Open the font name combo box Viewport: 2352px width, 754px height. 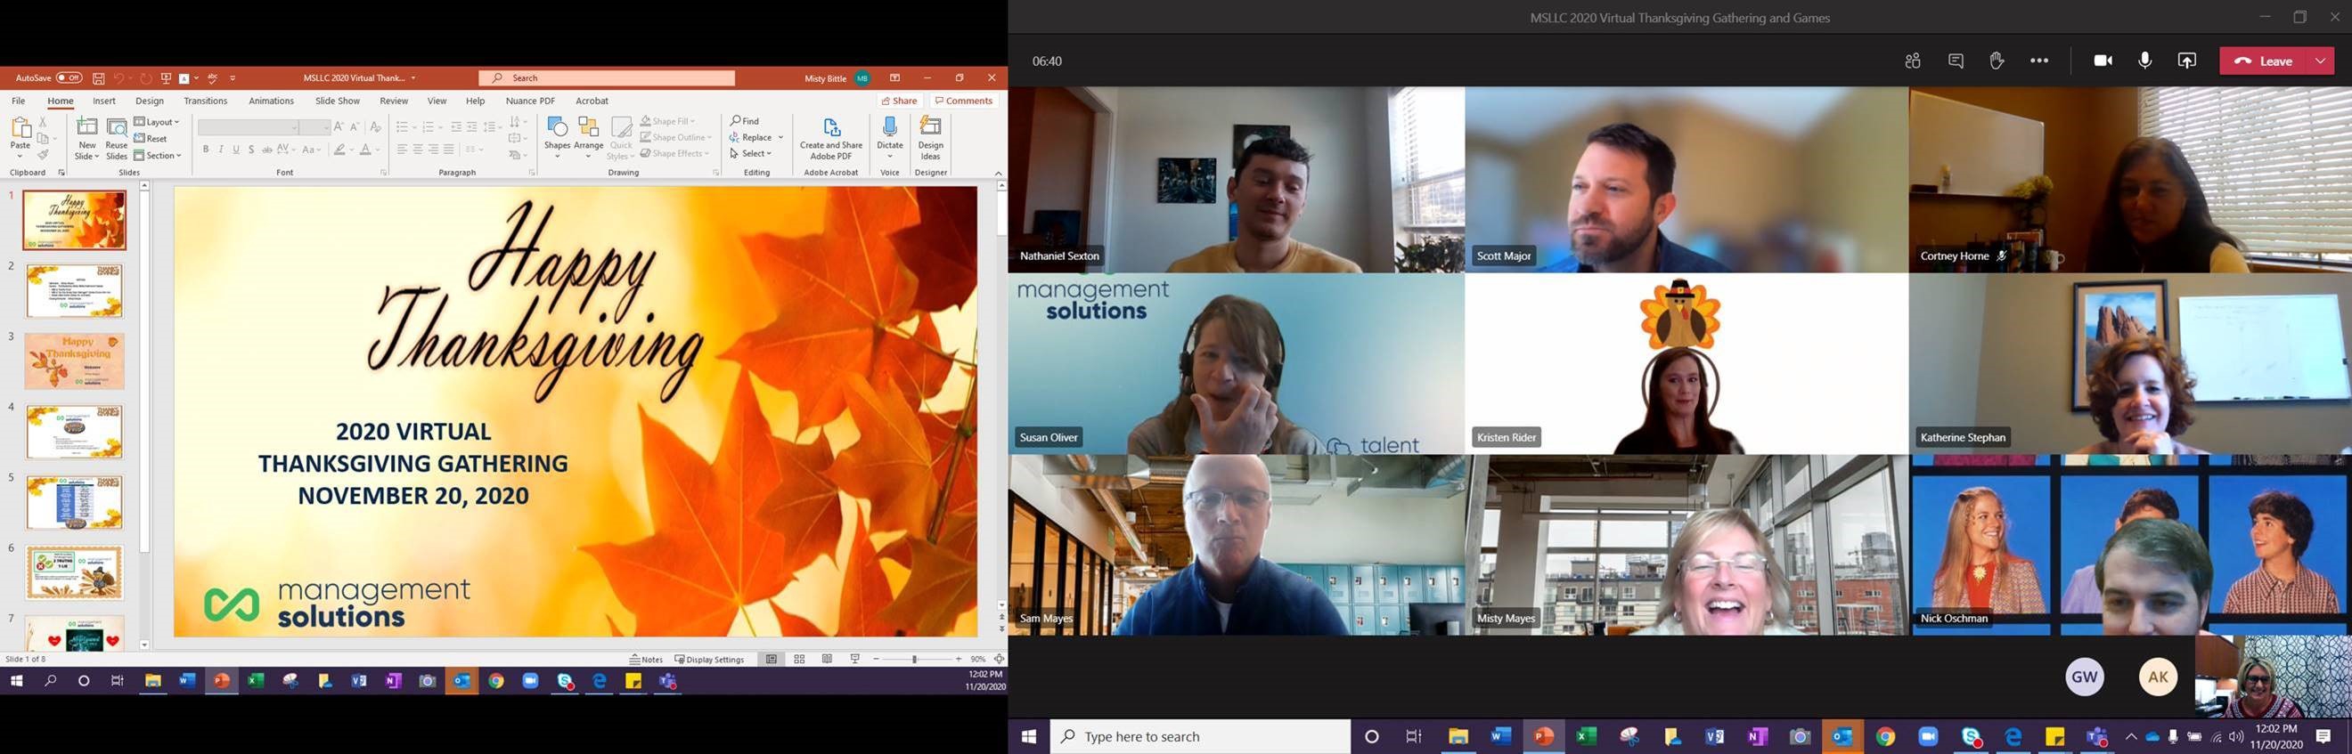(x=249, y=128)
